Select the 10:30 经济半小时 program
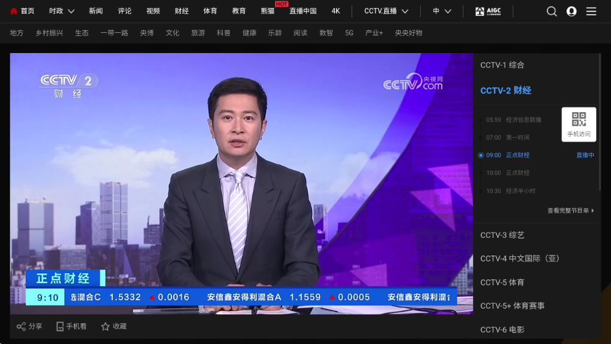Image resolution: width=611 pixels, height=344 pixels. 510,191
